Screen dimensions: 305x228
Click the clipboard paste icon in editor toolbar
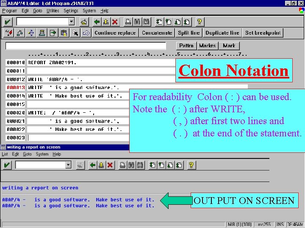(x=64, y=33)
